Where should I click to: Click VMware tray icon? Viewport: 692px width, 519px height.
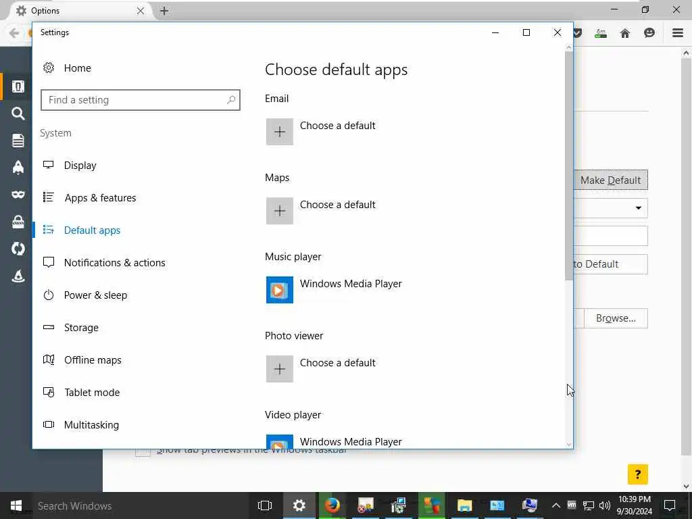click(x=572, y=505)
